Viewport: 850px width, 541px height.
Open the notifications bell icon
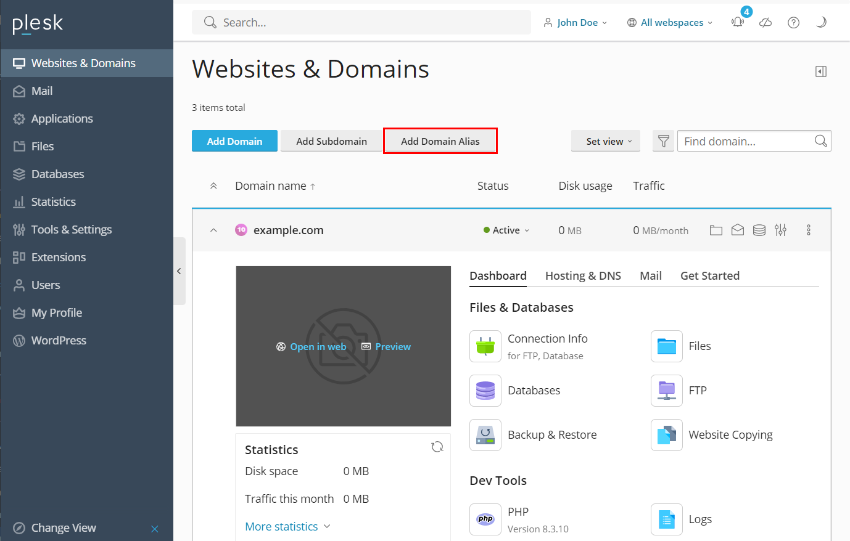point(738,22)
